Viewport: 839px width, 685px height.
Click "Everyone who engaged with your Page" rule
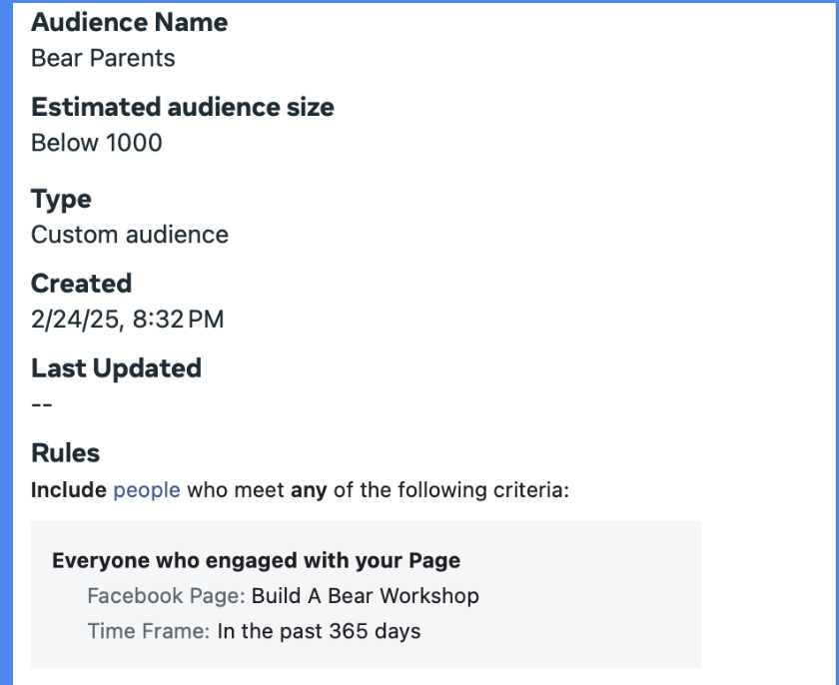pyautogui.click(x=256, y=560)
